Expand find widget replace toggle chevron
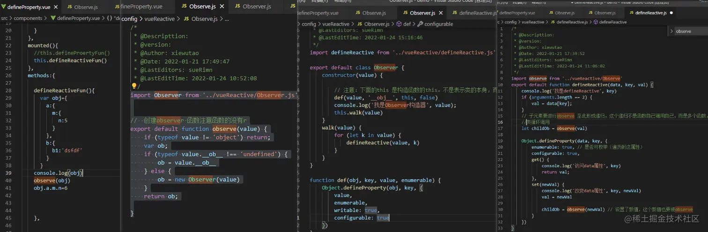Screen dimensions: 708x232 point(672,31)
